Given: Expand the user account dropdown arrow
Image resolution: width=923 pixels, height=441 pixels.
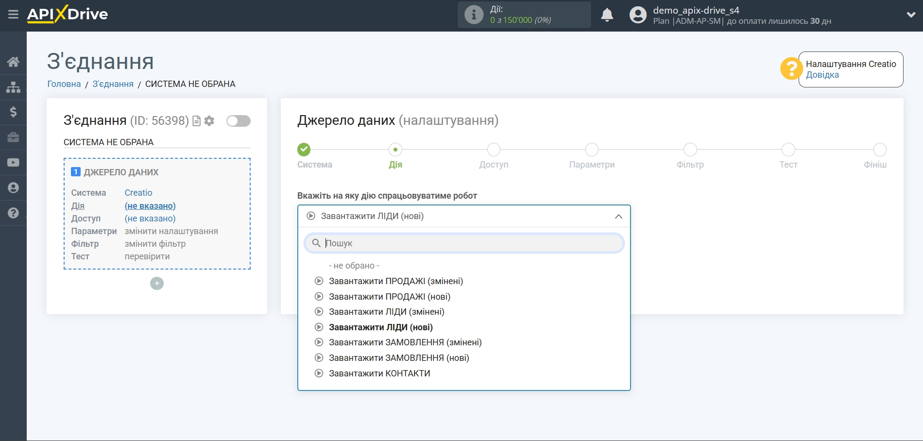Looking at the screenshot, I should (911, 15).
